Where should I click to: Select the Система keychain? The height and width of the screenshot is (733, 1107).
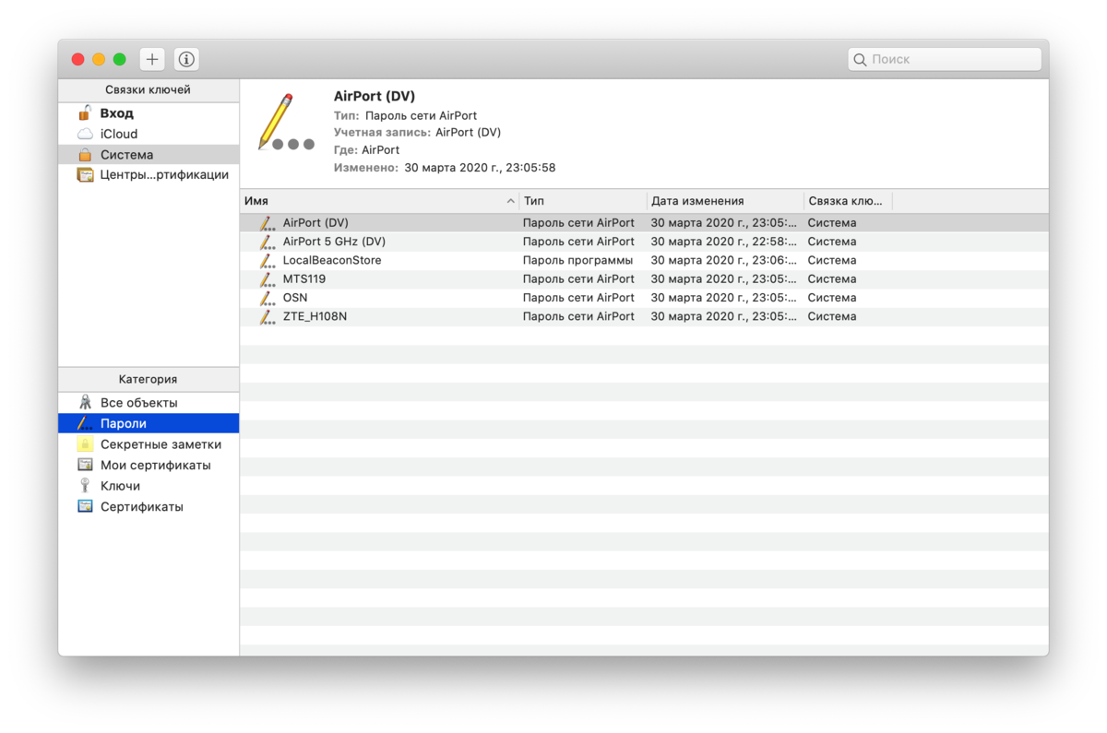tap(149, 155)
